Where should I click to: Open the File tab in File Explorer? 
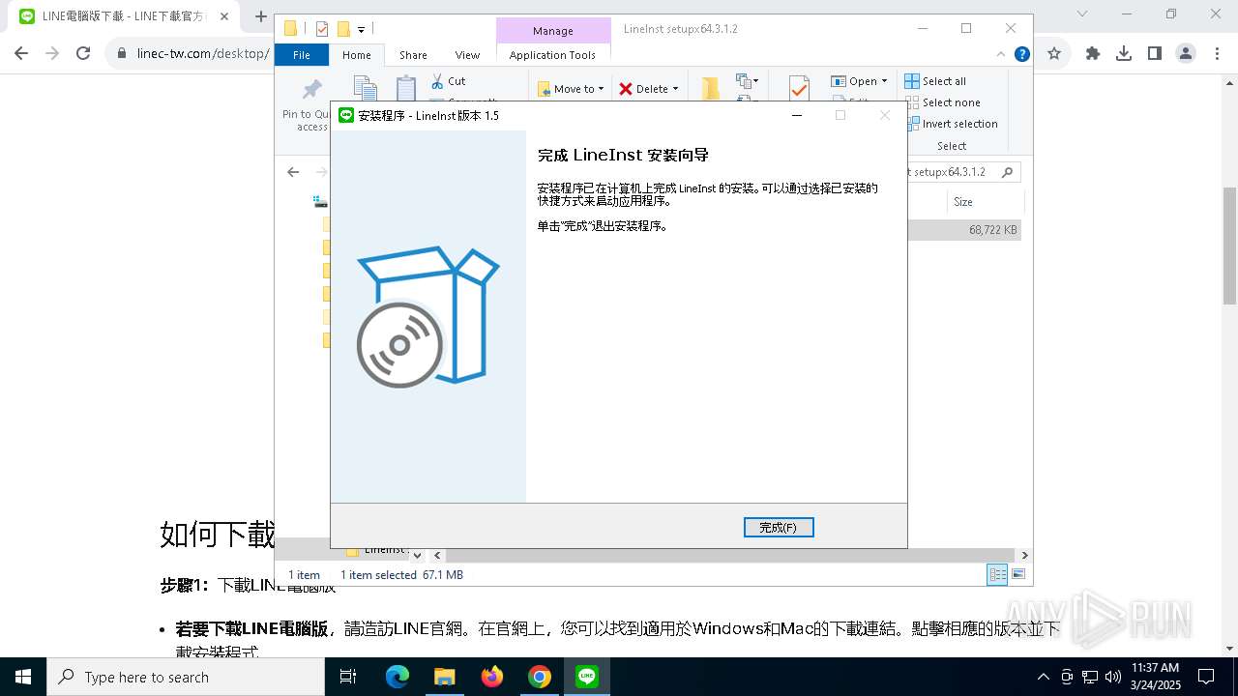tap(302, 55)
